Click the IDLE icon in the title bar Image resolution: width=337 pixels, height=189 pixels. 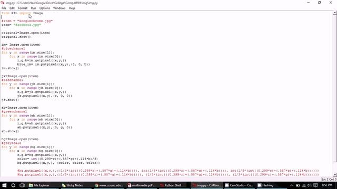(3, 3)
